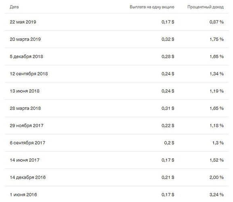Image resolution: width=233 pixels, height=202 pixels.
Task: Open the 5 декабря 2018 entry
Action: coord(27,57)
